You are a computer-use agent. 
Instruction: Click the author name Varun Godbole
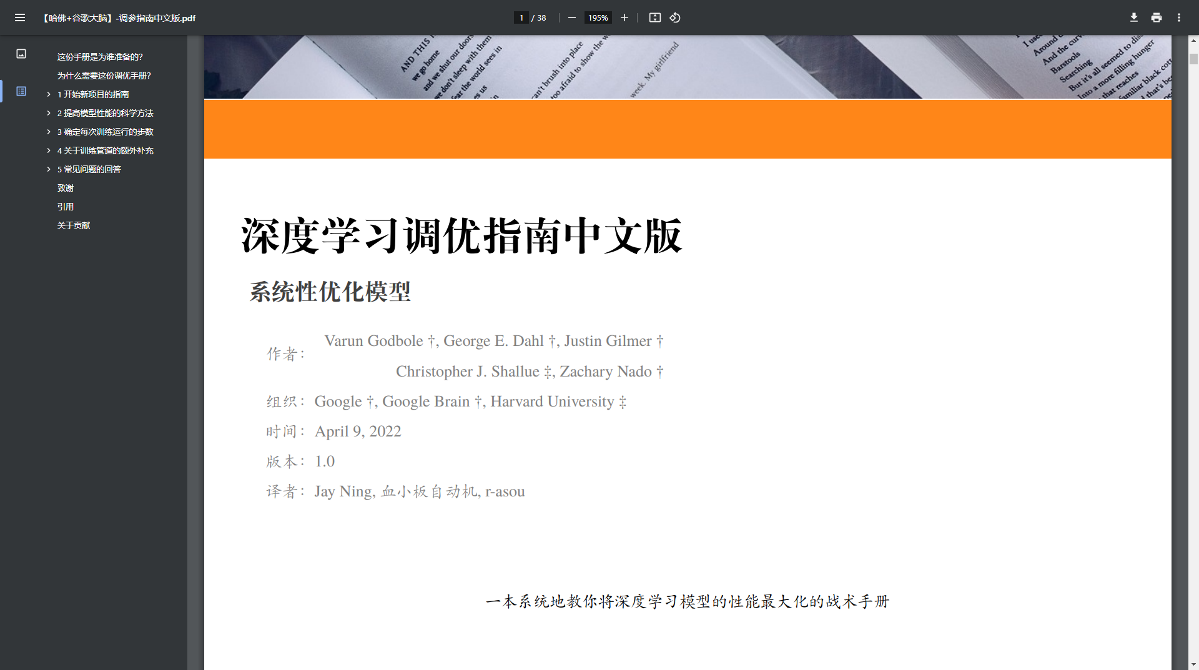(373, 341)
